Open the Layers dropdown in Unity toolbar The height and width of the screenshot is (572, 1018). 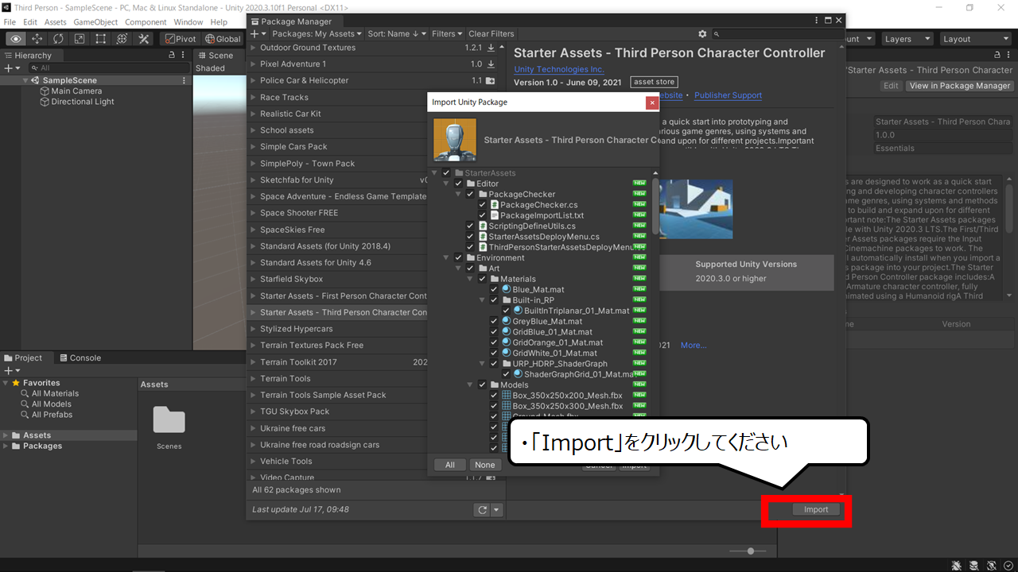pos(907,39)
